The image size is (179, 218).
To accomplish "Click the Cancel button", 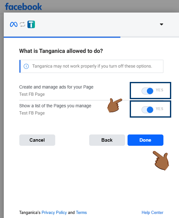I will point(37,140).
